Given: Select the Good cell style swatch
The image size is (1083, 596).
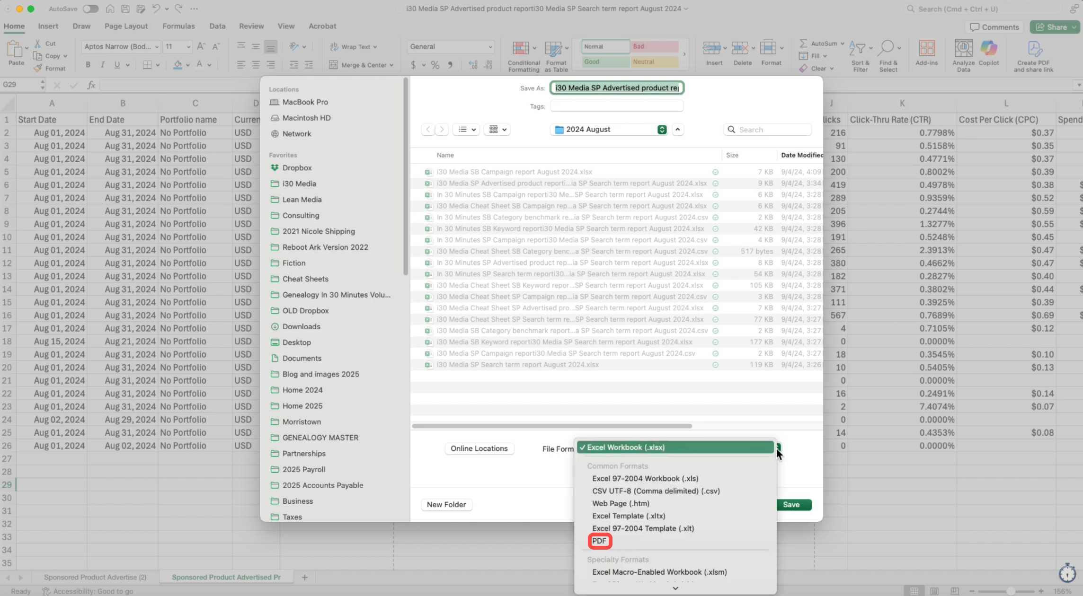Looking at the screenshot, I should pos(606,61).
